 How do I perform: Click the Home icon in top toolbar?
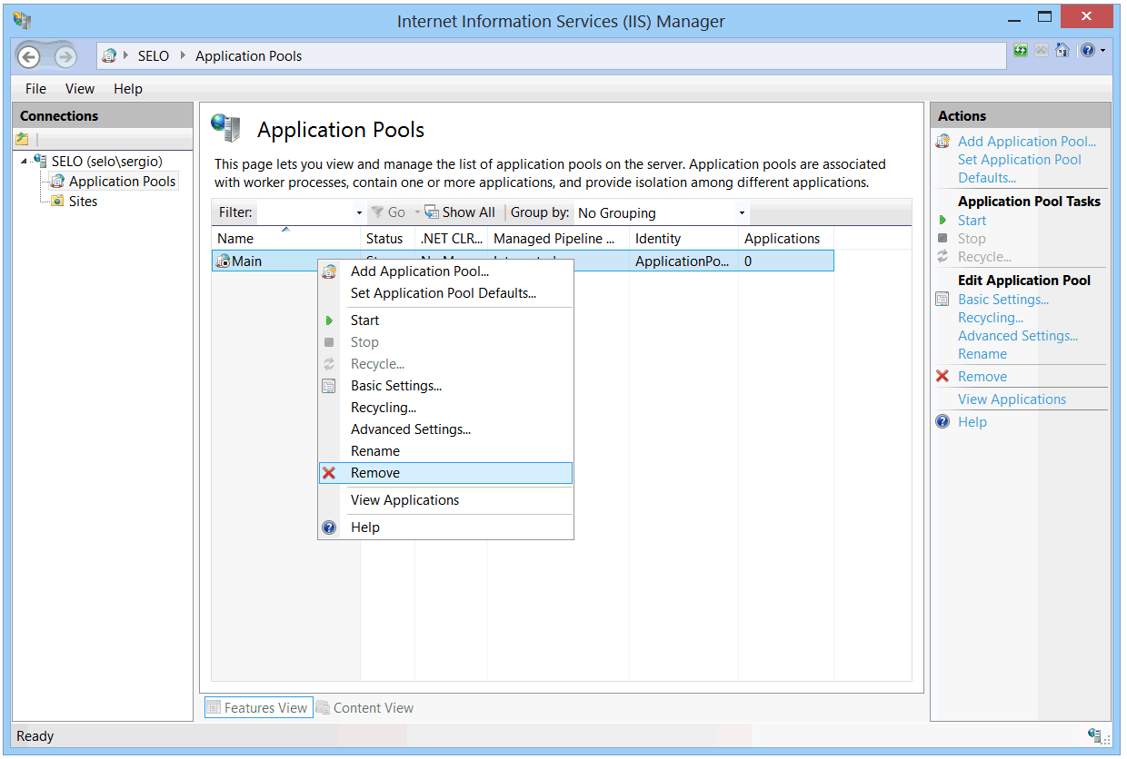tap(1062, 51)
